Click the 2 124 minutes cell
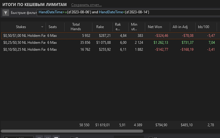This screenshot has width=220, height=138. 139,42
